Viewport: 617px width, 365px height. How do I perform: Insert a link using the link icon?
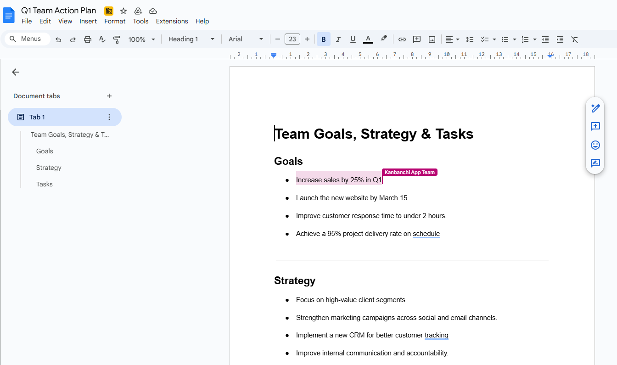tap(402, 39)
